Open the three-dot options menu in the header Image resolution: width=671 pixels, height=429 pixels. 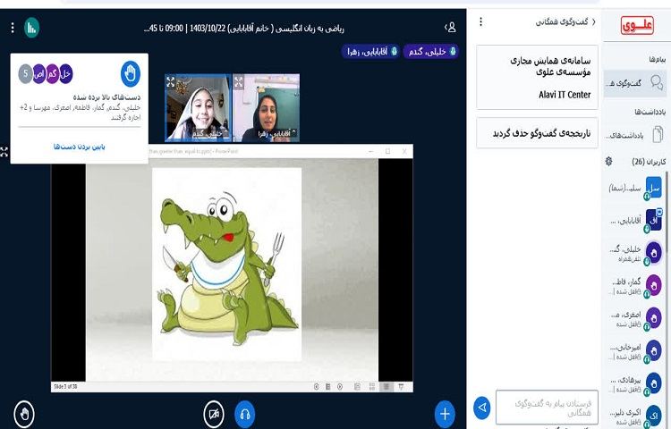point(13,28)
